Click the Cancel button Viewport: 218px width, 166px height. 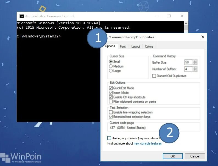pyautogui.click(x=195, y=156)
